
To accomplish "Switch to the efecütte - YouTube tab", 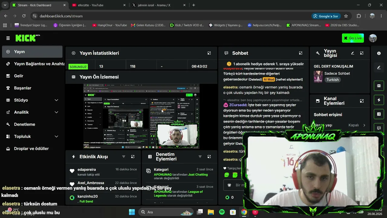I will tap(99, 5).
